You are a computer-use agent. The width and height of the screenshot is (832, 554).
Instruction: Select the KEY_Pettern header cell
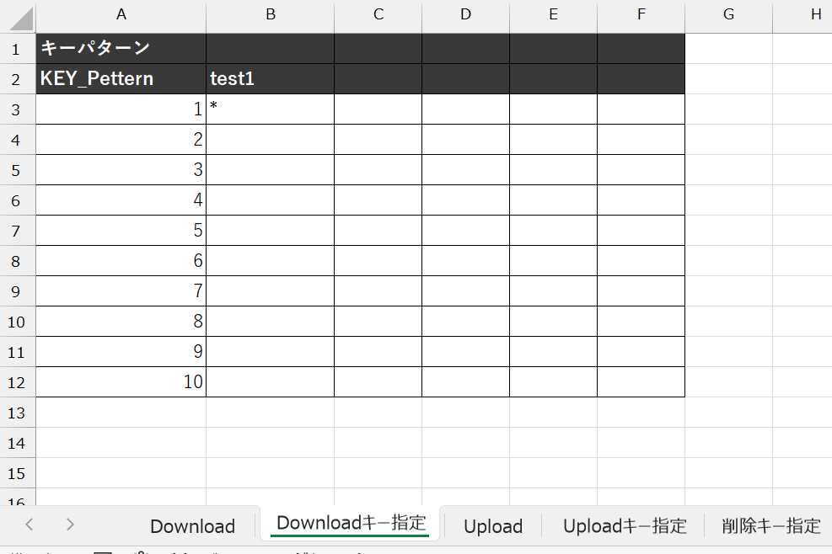(x=121, y=79)
